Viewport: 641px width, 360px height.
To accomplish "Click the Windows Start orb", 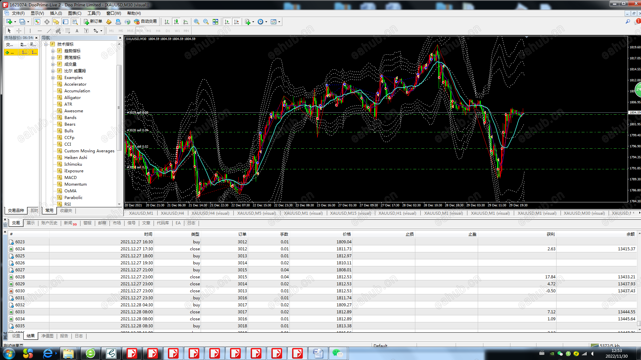I will point(9,353).
